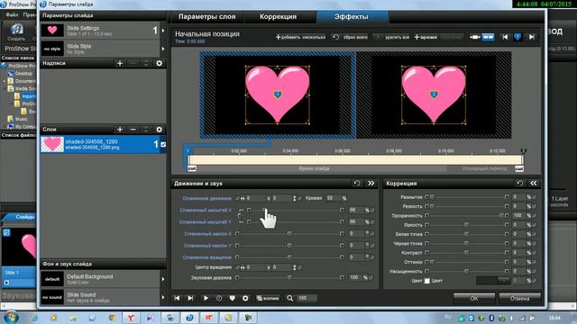Click Кривая value field
The height and width of the screenshot is (324, 577).
click(333, 198)
